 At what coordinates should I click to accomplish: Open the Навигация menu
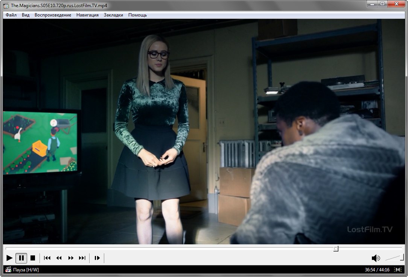coord(87,15)
